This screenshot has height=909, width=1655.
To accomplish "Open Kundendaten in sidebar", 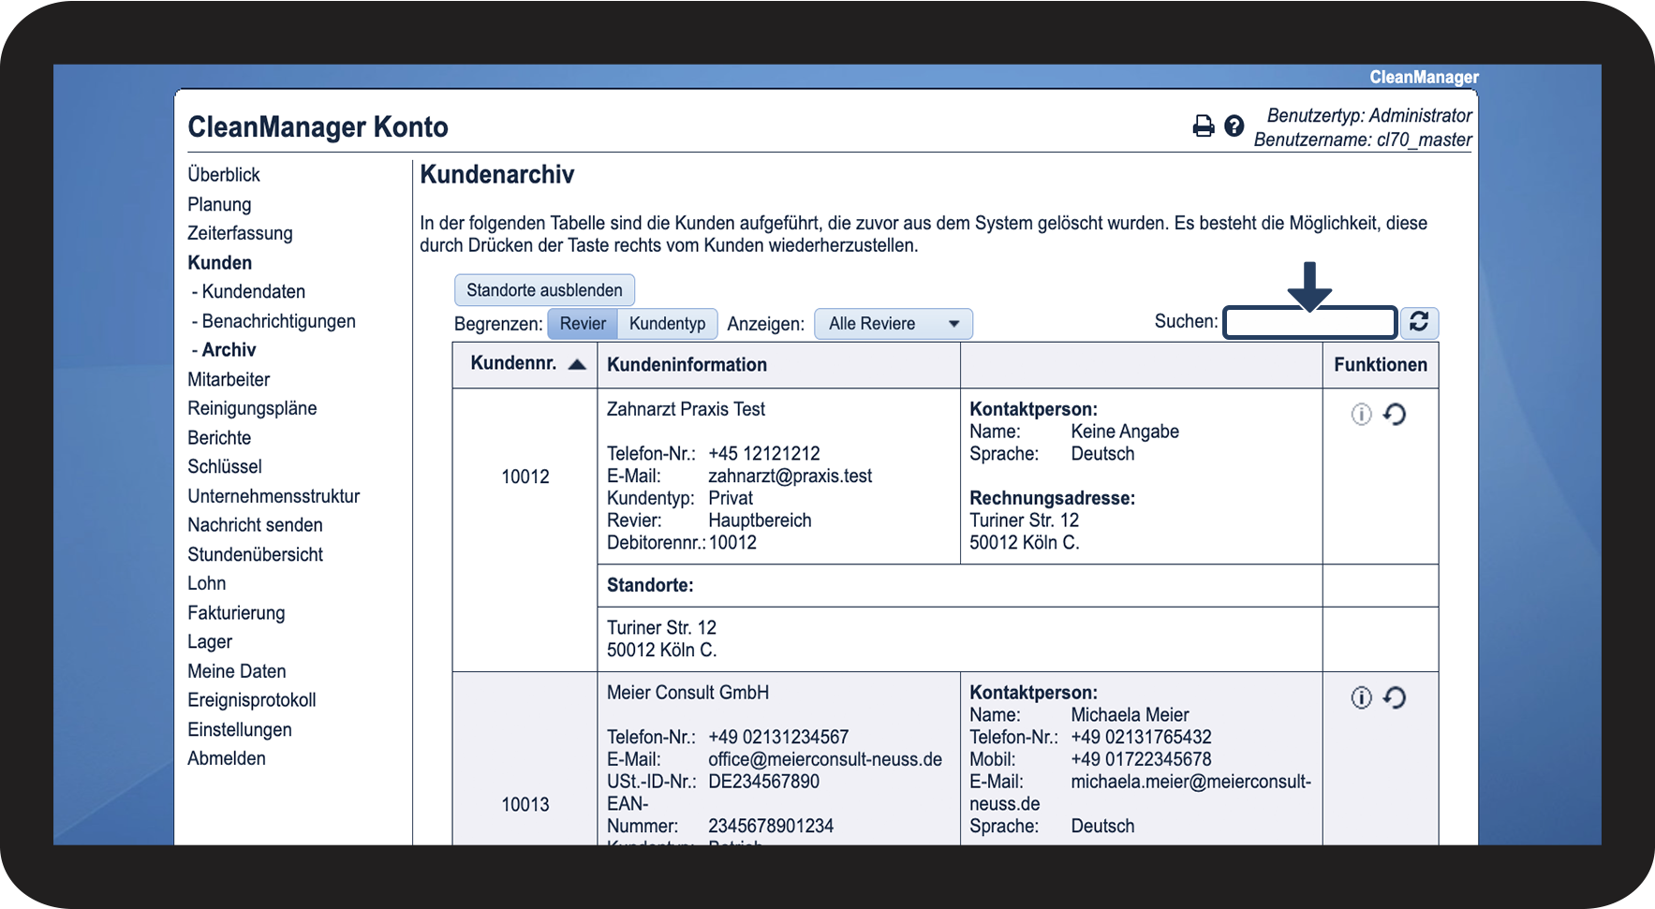I will coord(253,292).
